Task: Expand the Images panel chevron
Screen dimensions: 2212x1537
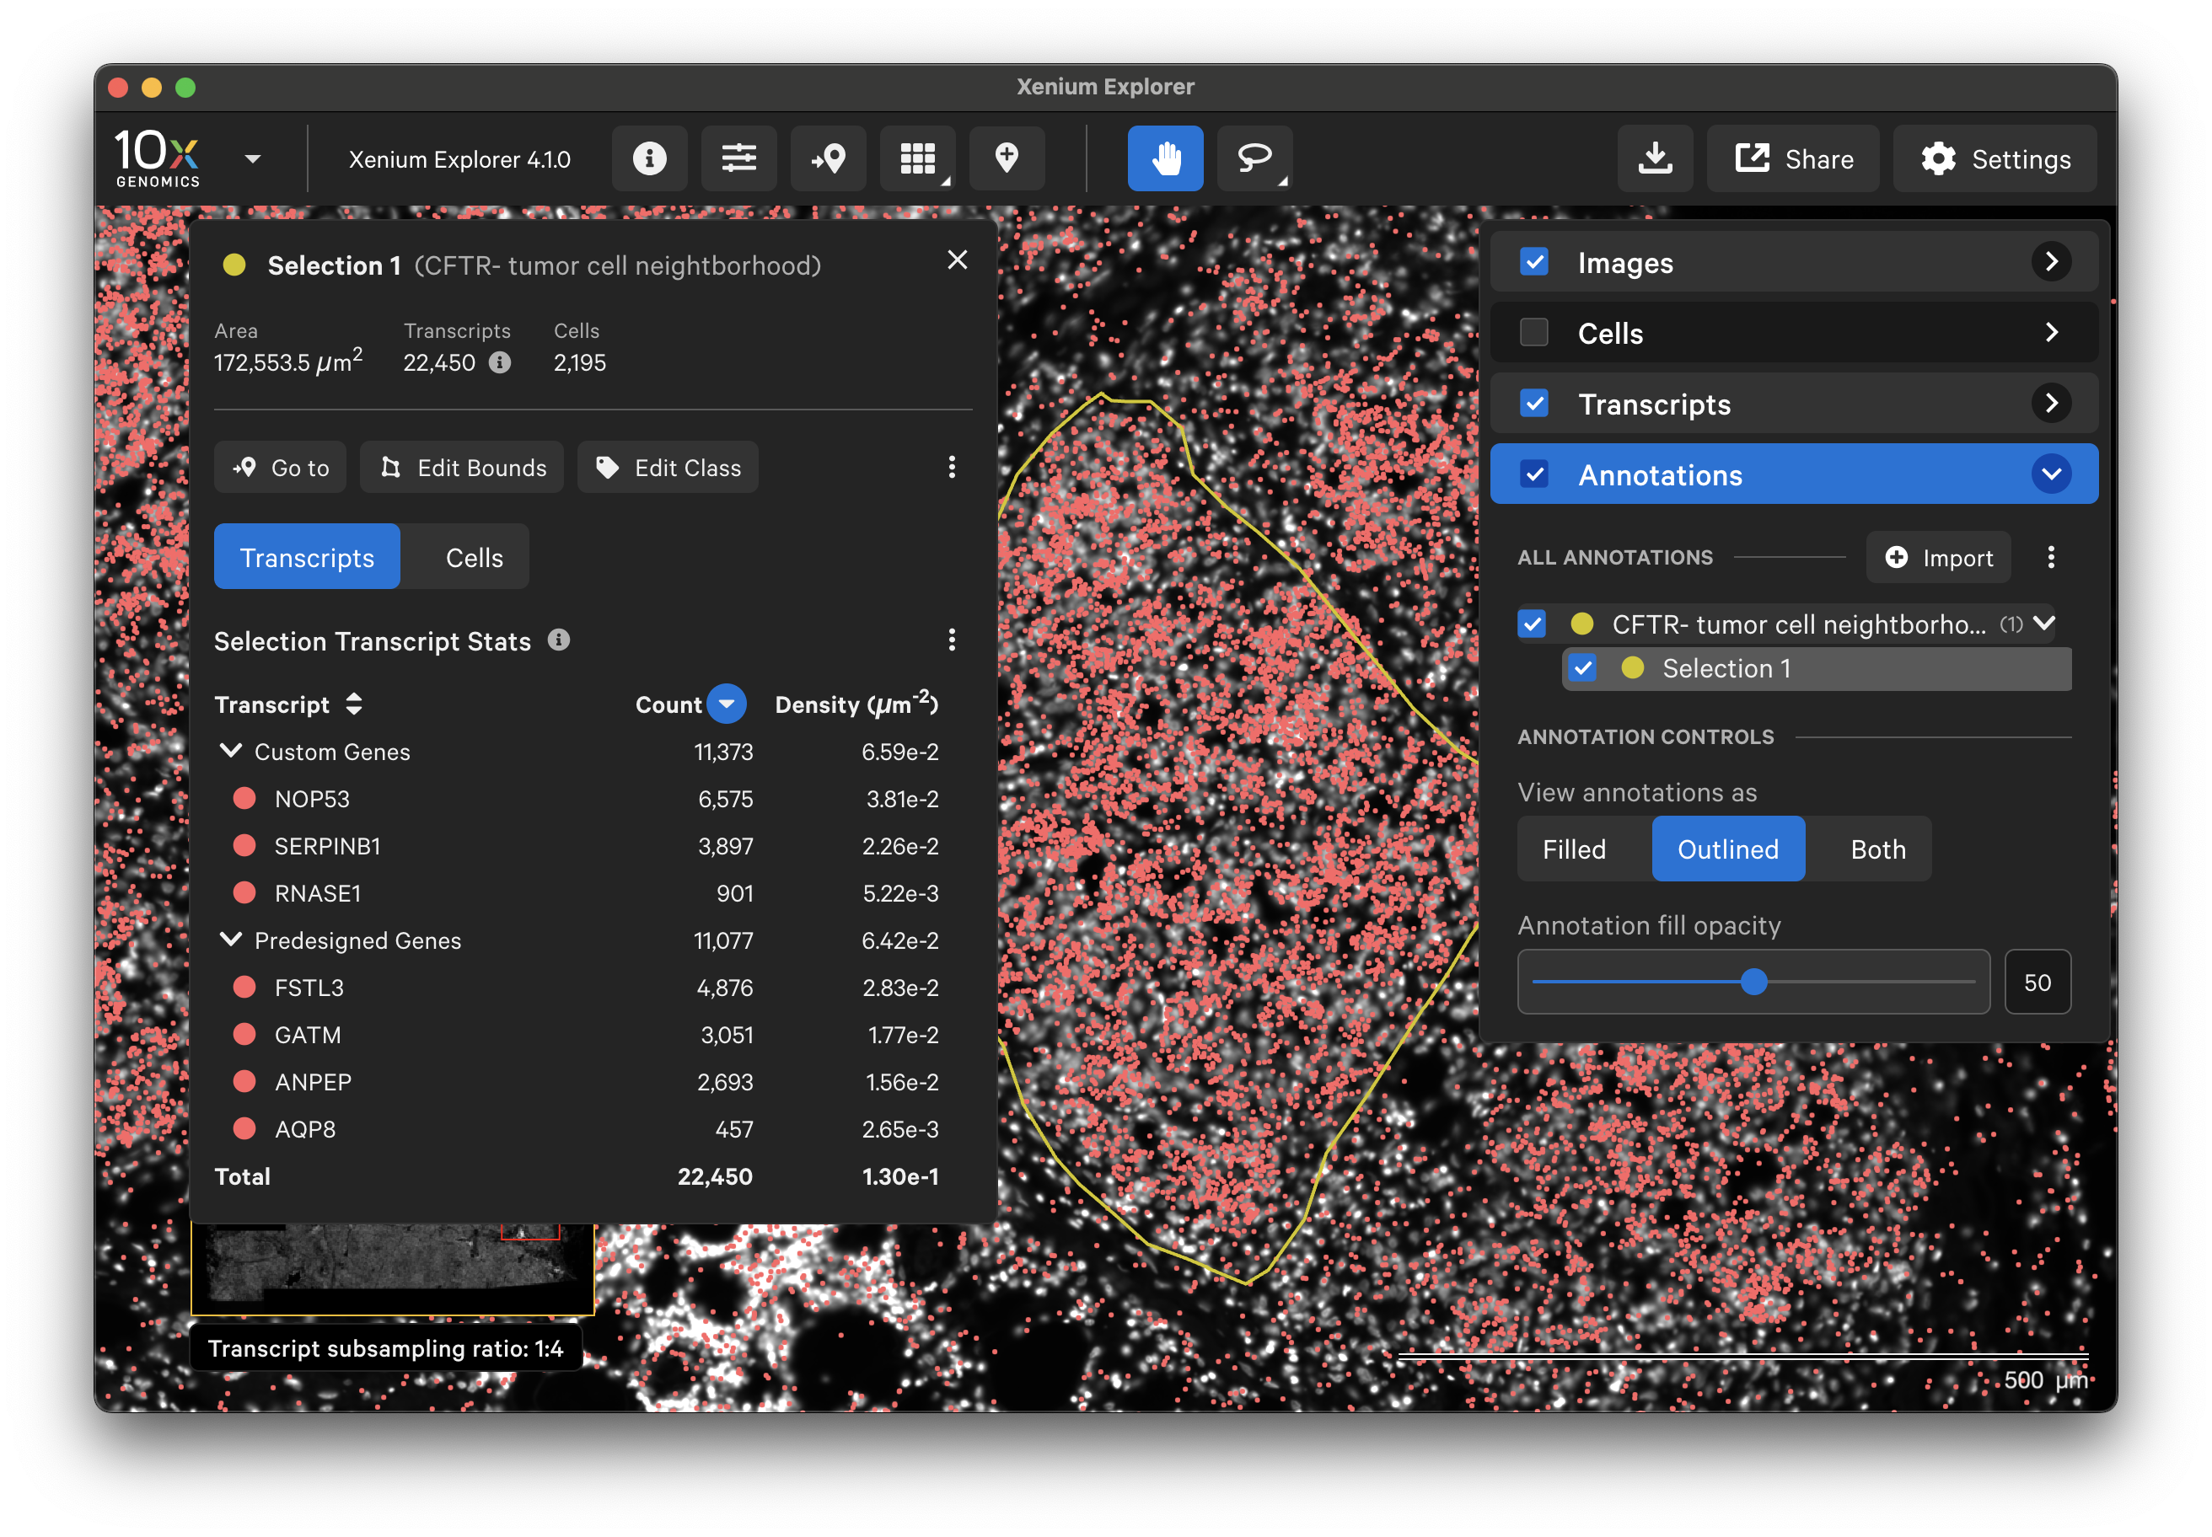Action: [x=2050, y=262]
